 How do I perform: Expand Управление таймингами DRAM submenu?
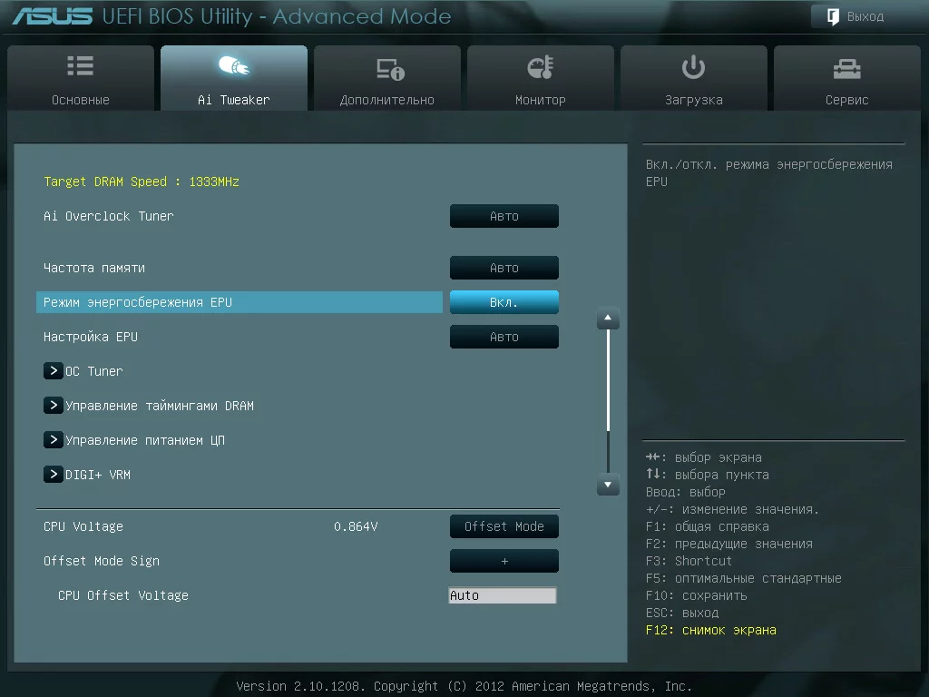[160, 406]
